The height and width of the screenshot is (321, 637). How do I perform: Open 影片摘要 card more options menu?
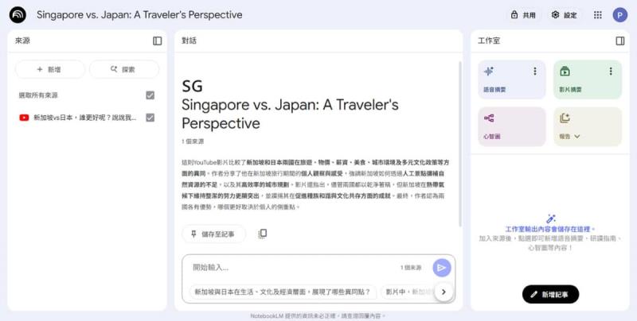(611, 72)
